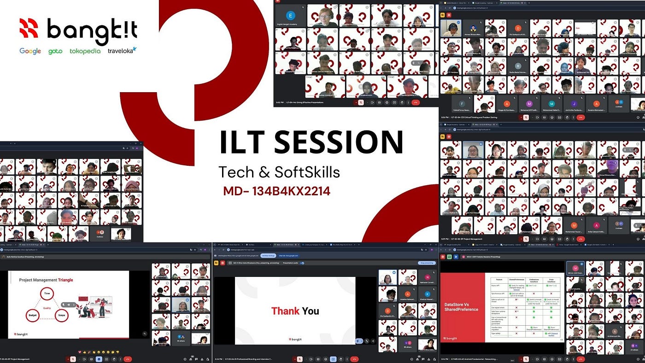
Task: Select Nathanael participant tile in Thank You window
Action: click(x=428, y=278)
